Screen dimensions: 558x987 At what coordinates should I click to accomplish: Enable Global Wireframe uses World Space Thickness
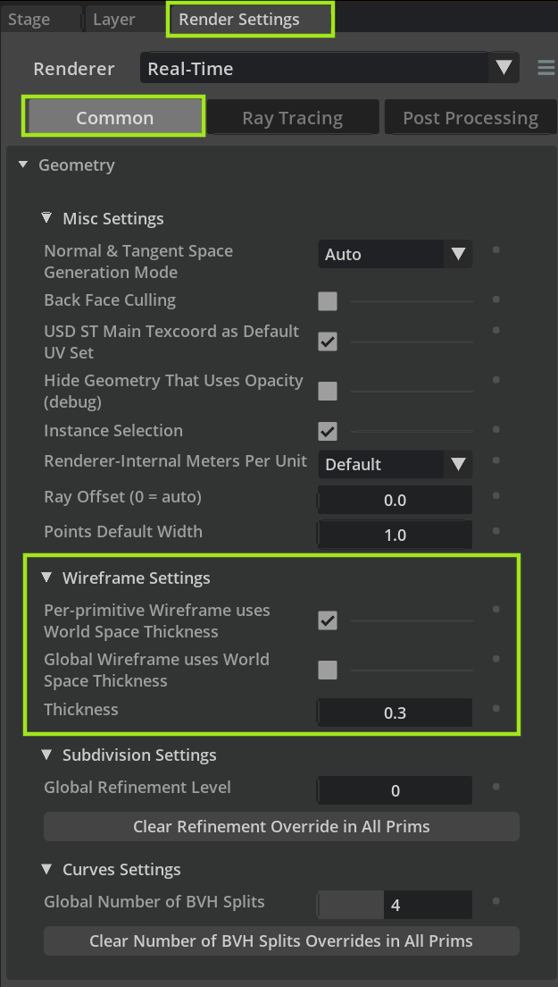click(328, 671)
